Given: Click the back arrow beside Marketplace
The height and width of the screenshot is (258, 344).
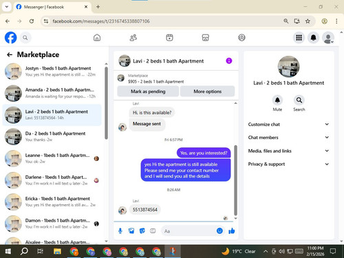Looking at the screenshot, I should (10, 54).
